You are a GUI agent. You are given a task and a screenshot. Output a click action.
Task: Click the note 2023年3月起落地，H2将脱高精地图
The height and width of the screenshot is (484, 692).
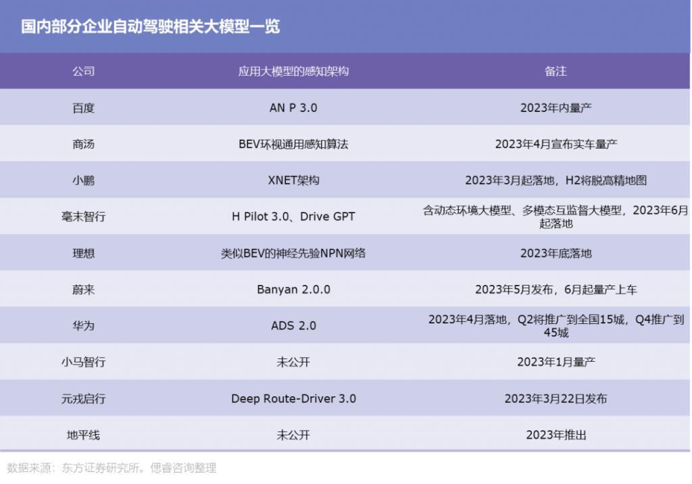tap(555, 180)
